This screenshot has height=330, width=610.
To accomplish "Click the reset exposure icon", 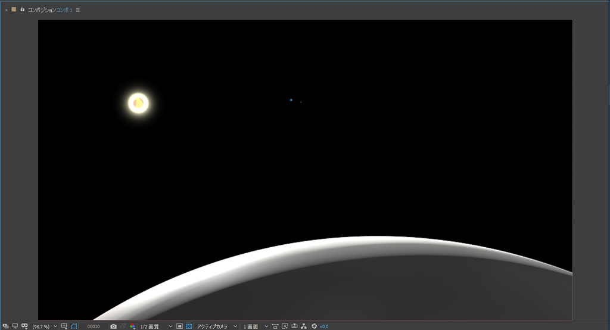I will 315,326.
